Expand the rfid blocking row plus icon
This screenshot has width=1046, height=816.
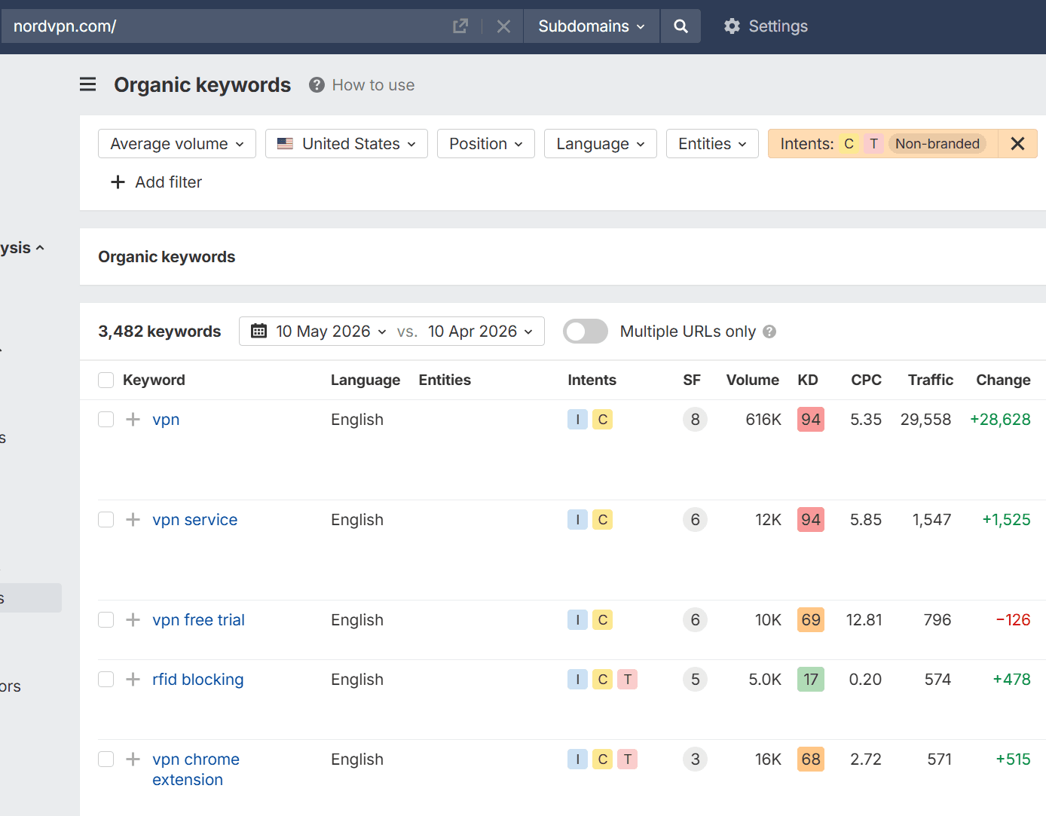click(x=133, y=680)
